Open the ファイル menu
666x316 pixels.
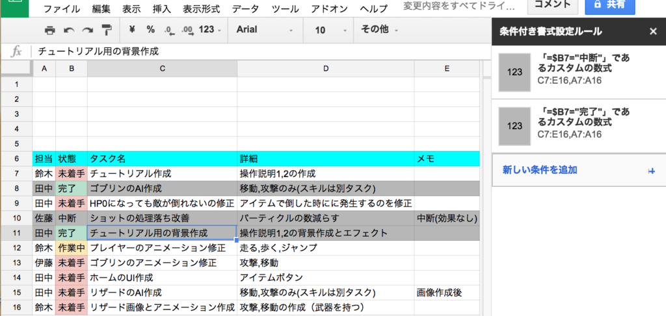[x=62, y=8]
